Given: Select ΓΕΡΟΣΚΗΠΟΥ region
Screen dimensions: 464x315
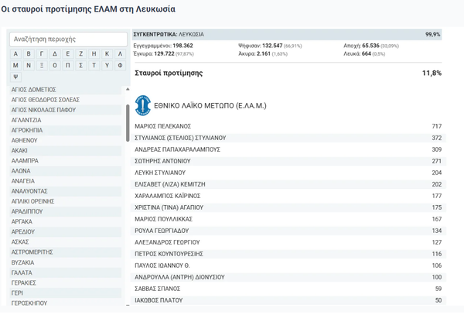Looking at the screenshot, I should click(x=66, y=303).
